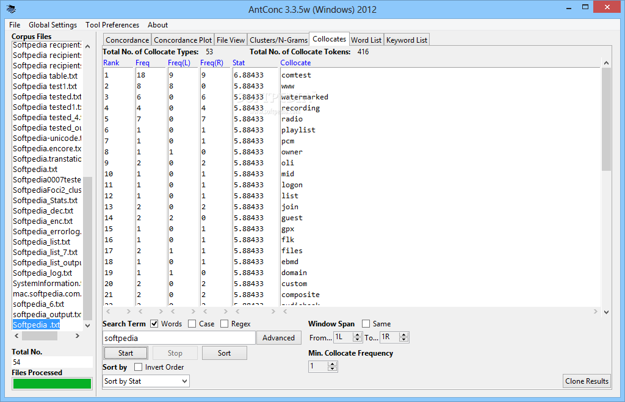The height and width of the screenshot is (402, 625).
Task: Select softpedia_6.txt corpus file
Action: pyautogui.click(x=38, y=304)
